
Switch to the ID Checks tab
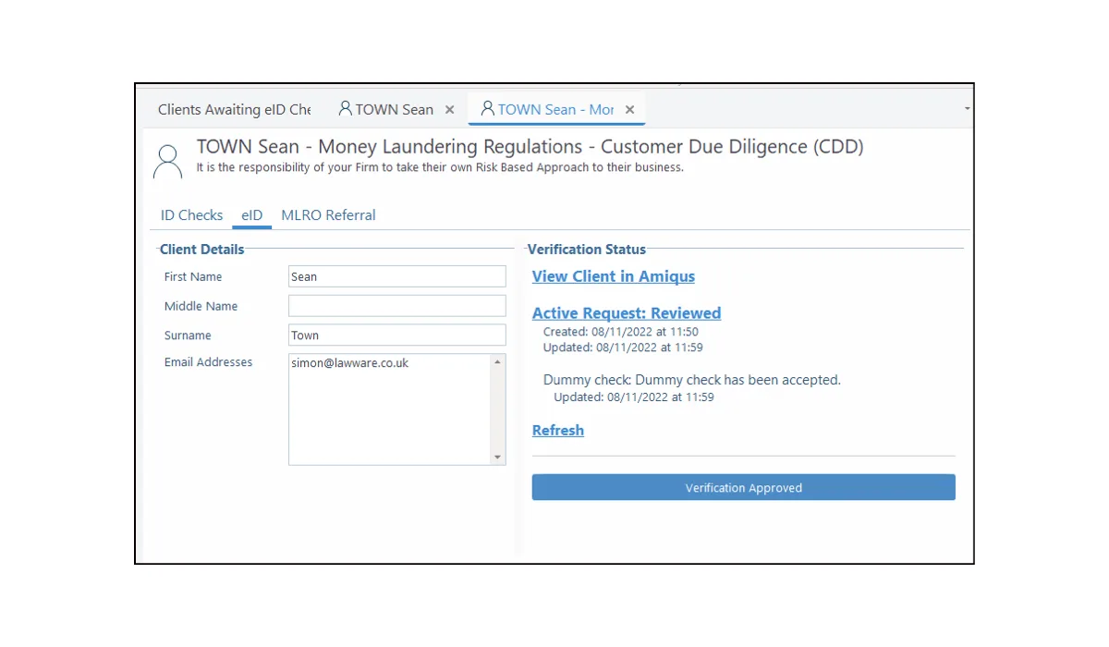point(191,214)
